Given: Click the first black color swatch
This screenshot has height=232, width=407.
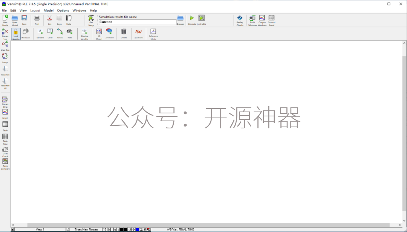Looking at the screenshot, I should coord(122,229).
